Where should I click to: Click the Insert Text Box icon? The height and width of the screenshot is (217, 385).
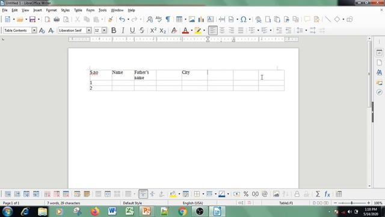coord(211,19)
